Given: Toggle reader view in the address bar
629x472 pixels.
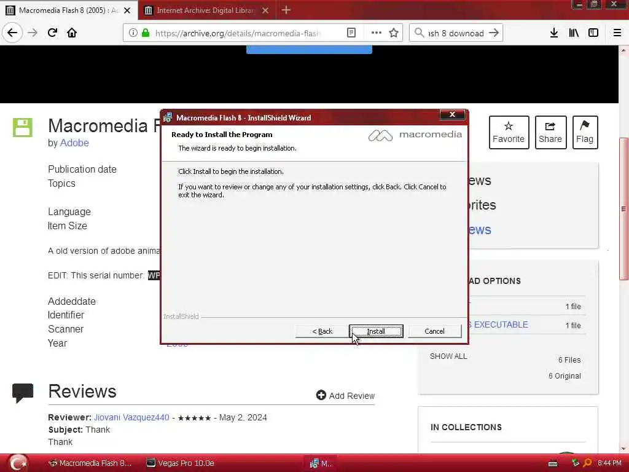Looking at the screenshot, I should click(351, 33).
